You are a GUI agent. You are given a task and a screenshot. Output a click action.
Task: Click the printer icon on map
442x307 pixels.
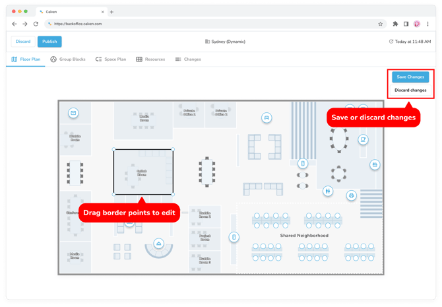click(x=351, y=195)
